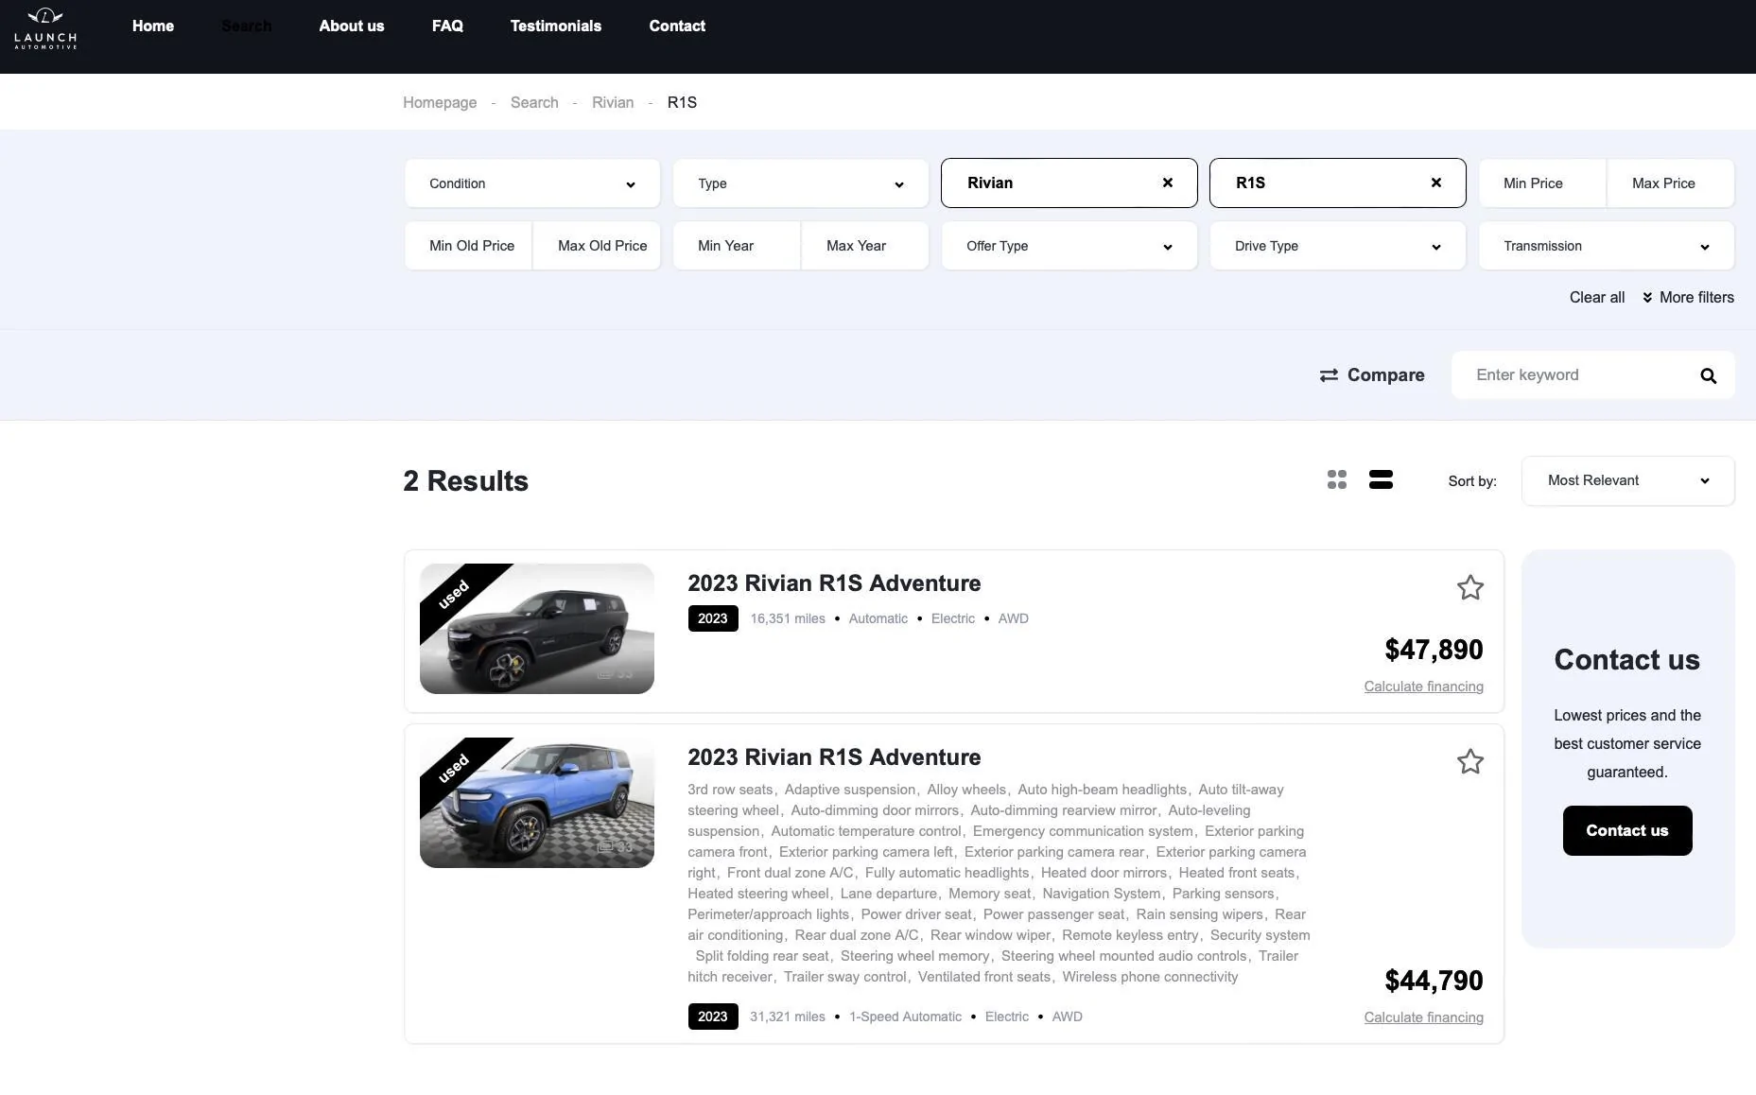Open the blue Rivian R1S thumbnail
This screenshot has width=1756, height=1095.
(x=537, y=803)
